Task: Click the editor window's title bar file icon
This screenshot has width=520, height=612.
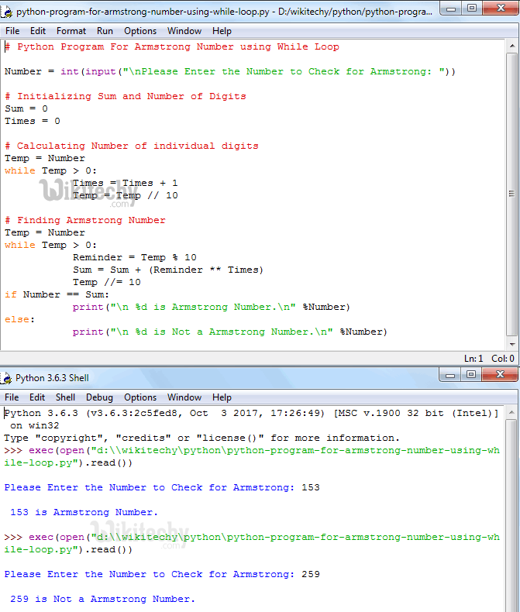Action: 9,12
